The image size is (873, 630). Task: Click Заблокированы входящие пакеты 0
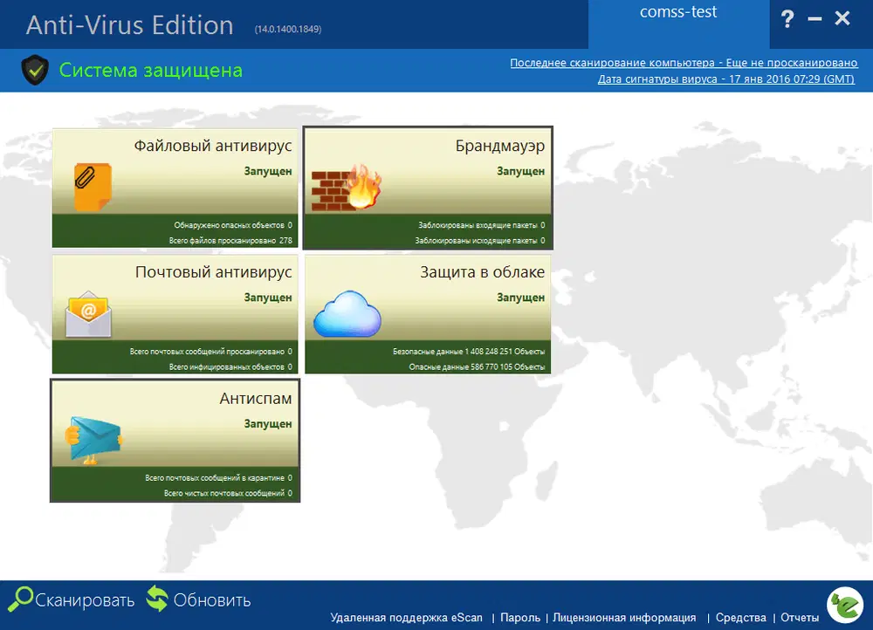pos(482,225)
